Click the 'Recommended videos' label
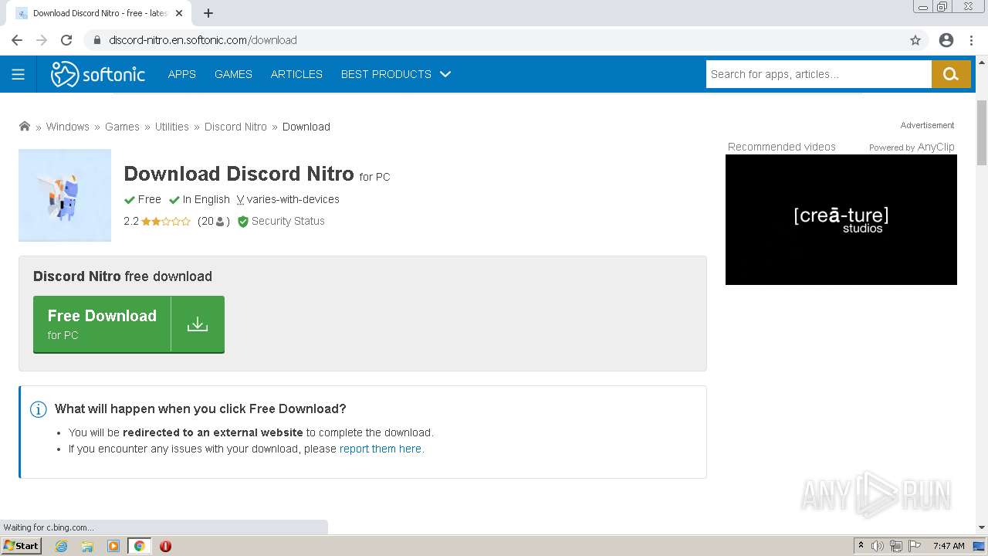Viewport: 988px width, 556px height. pos(781,147)
